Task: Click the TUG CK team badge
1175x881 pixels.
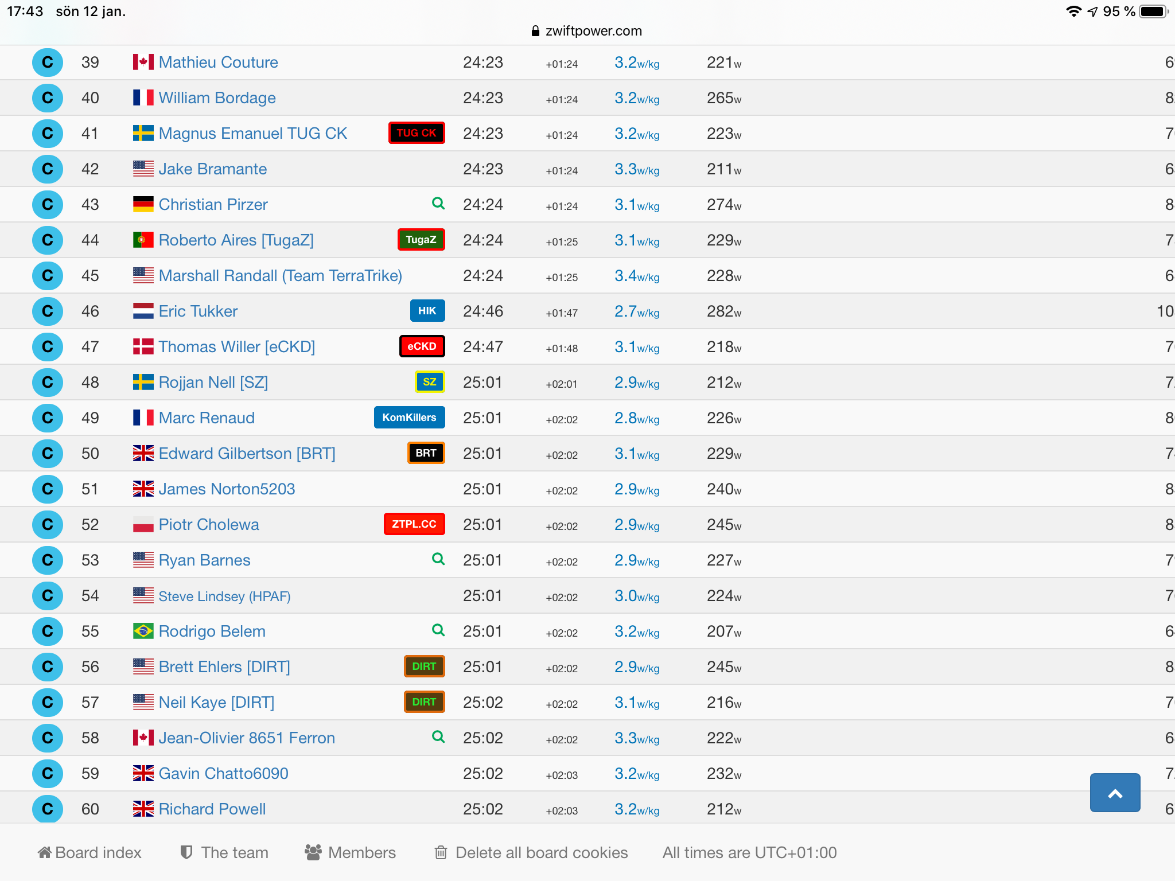Action: pyautogui.click(x=417, y=133)
